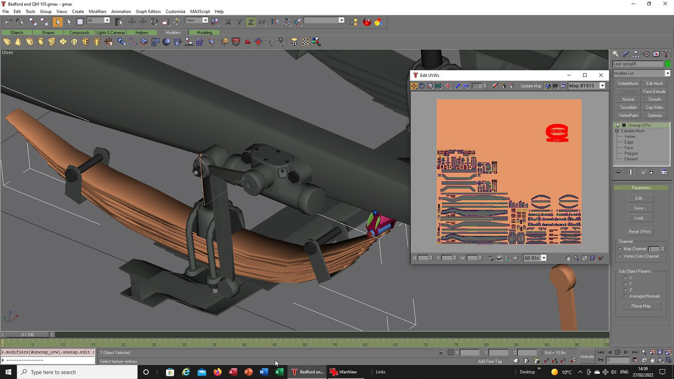This screenshot has height=379, width=674.
Task: Expand the All IDs dropdown
Action: point(543,258)
